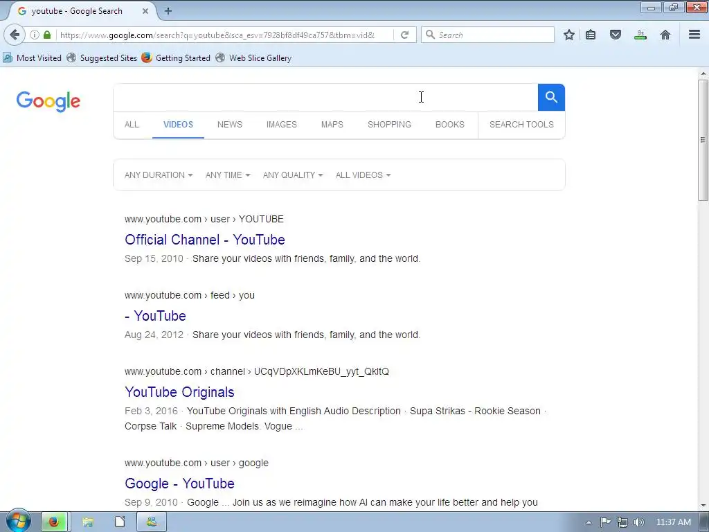Click the 'Aug 24, 2012' date text

click(x=154, y=335)
